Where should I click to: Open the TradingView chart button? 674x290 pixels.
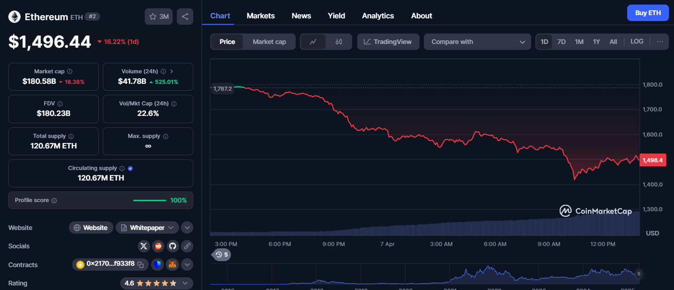click(388, 42)
